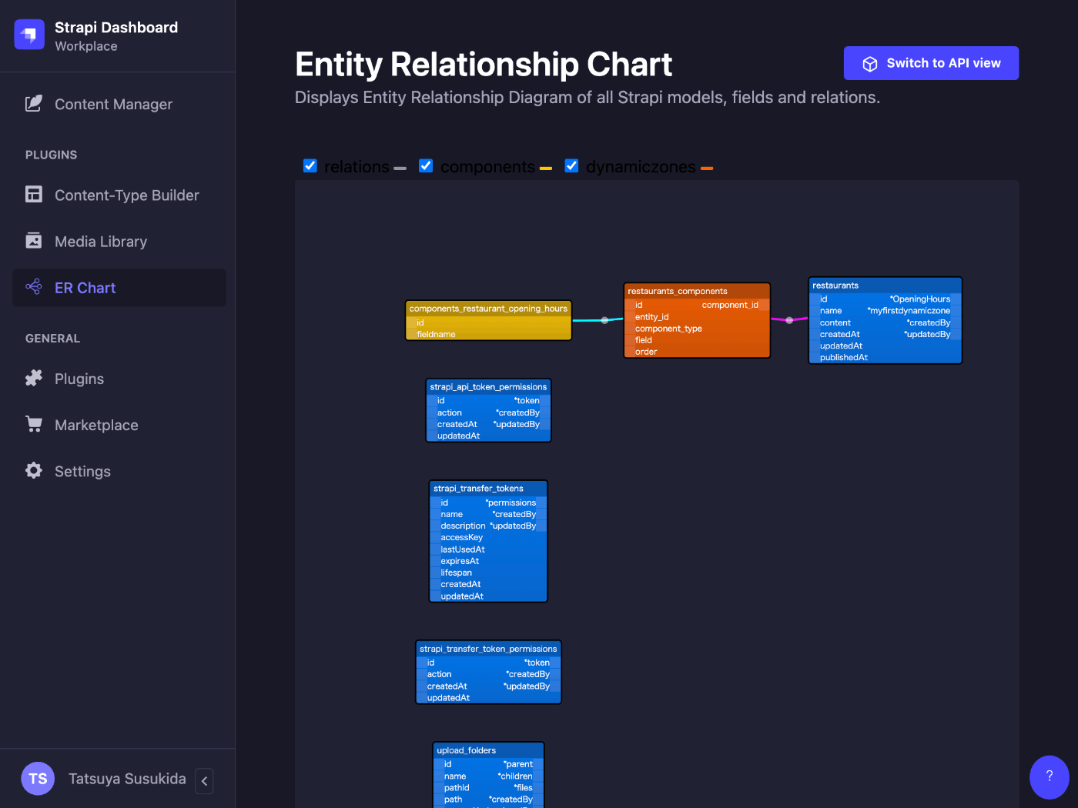Click the Tatsuya Susukida profile name

click(127, 779)
